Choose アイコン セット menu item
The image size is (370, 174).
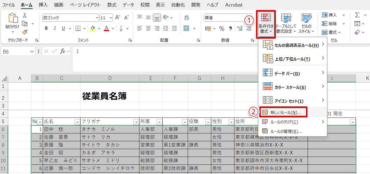[x=293, y=101]
